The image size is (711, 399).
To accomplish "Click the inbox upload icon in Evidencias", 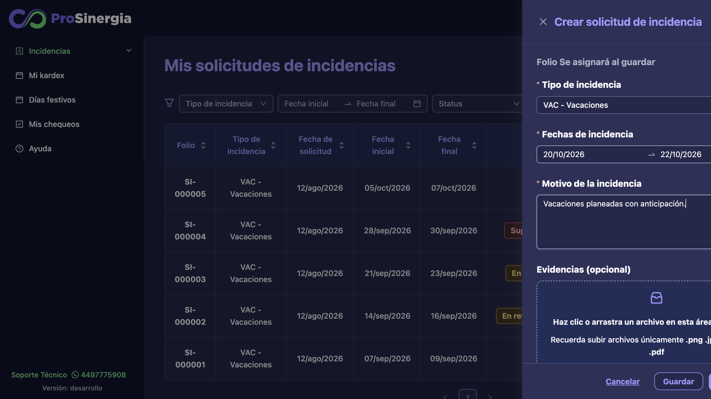I will coord(657,298).
